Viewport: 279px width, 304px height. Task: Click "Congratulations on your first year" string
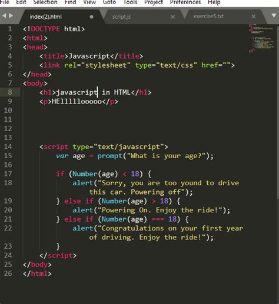170,229
